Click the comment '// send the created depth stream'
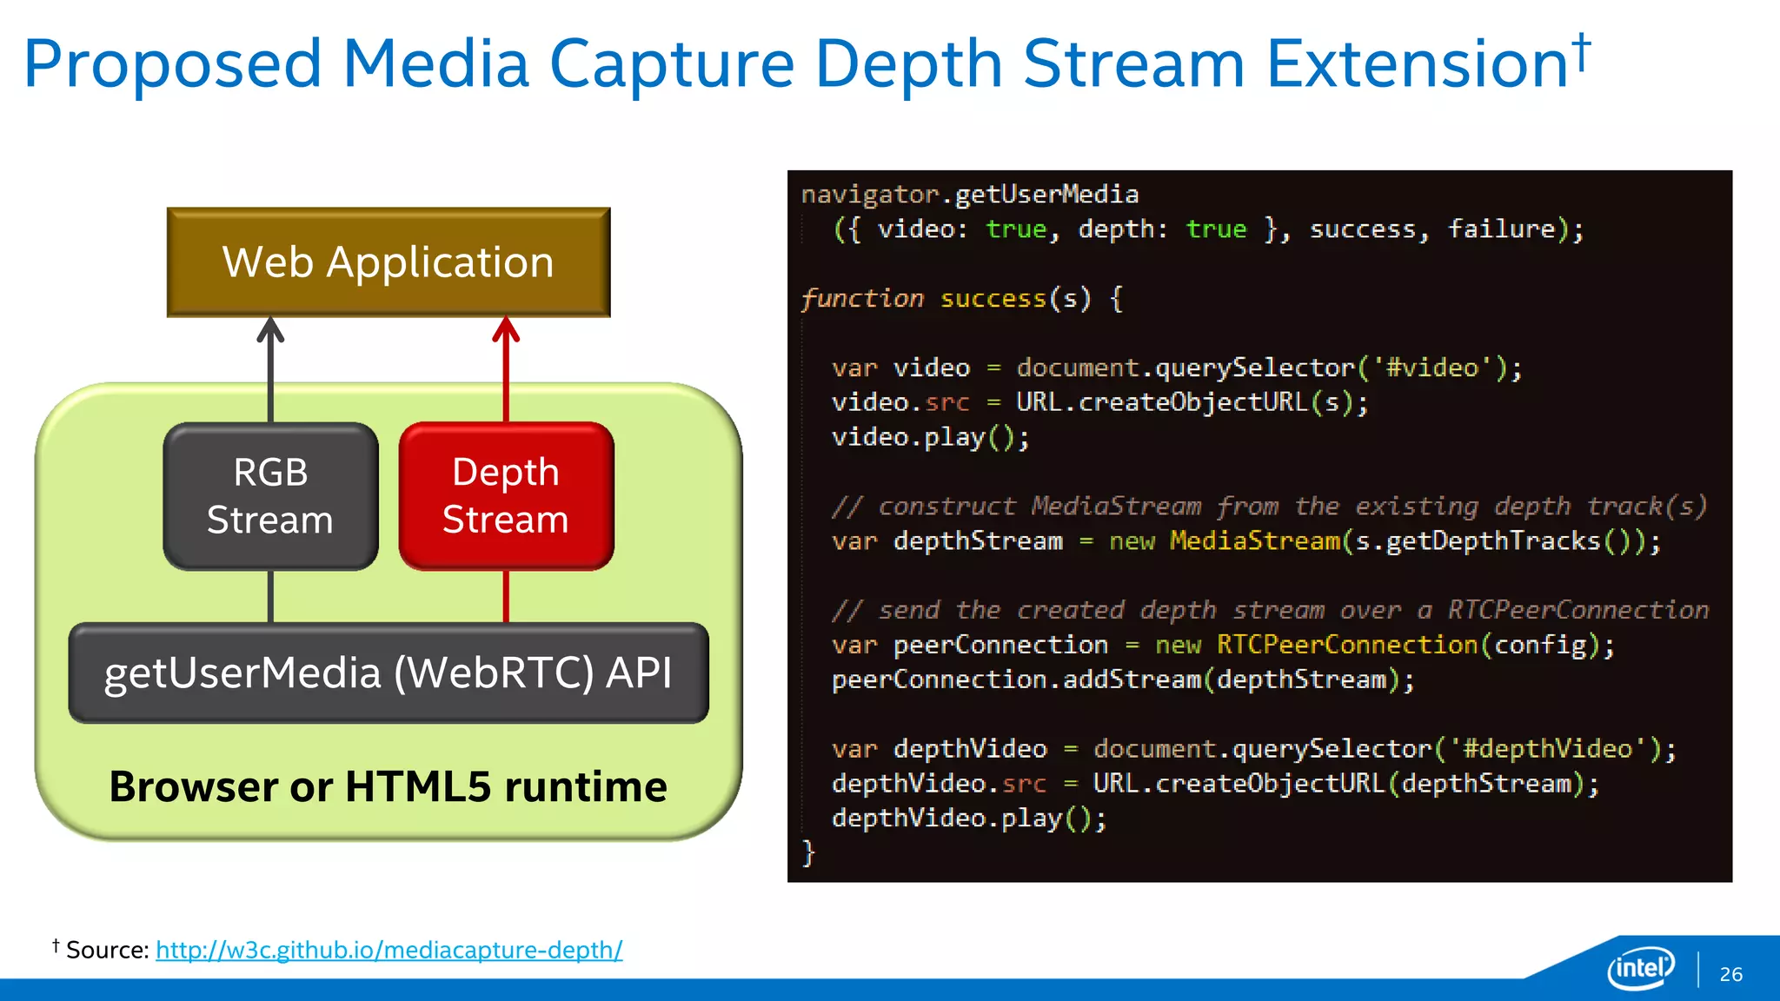The image size is (1780, 1001). coord(1270,610)
